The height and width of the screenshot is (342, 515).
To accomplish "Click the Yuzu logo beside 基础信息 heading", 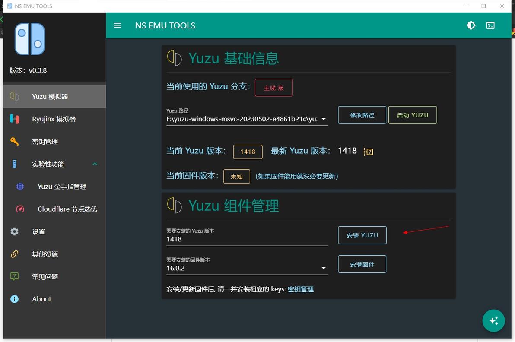I will 175,58.
